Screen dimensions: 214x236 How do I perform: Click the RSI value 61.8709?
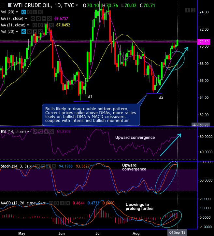click(x=64, y=132)
